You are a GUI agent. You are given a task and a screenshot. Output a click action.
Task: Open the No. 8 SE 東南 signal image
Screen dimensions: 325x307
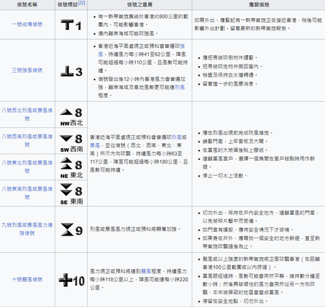[x=71, y=194]
